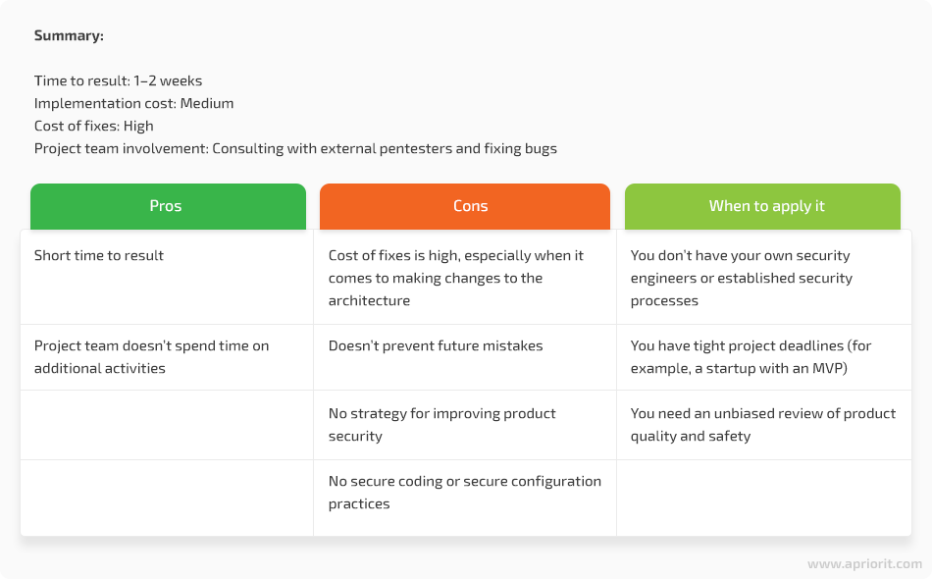The height and width of the screenshot is (579, 932).
Task: Click the orange Cons column header
Action: [x=465, y=206]
